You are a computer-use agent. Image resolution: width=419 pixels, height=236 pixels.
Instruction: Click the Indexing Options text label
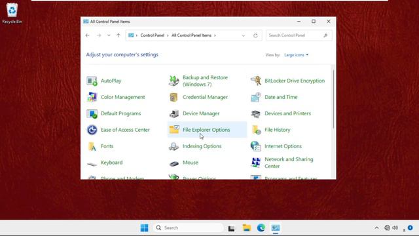(202, 146)
